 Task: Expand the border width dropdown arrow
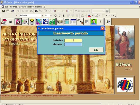pyautogui.click(x=106, y=16)
